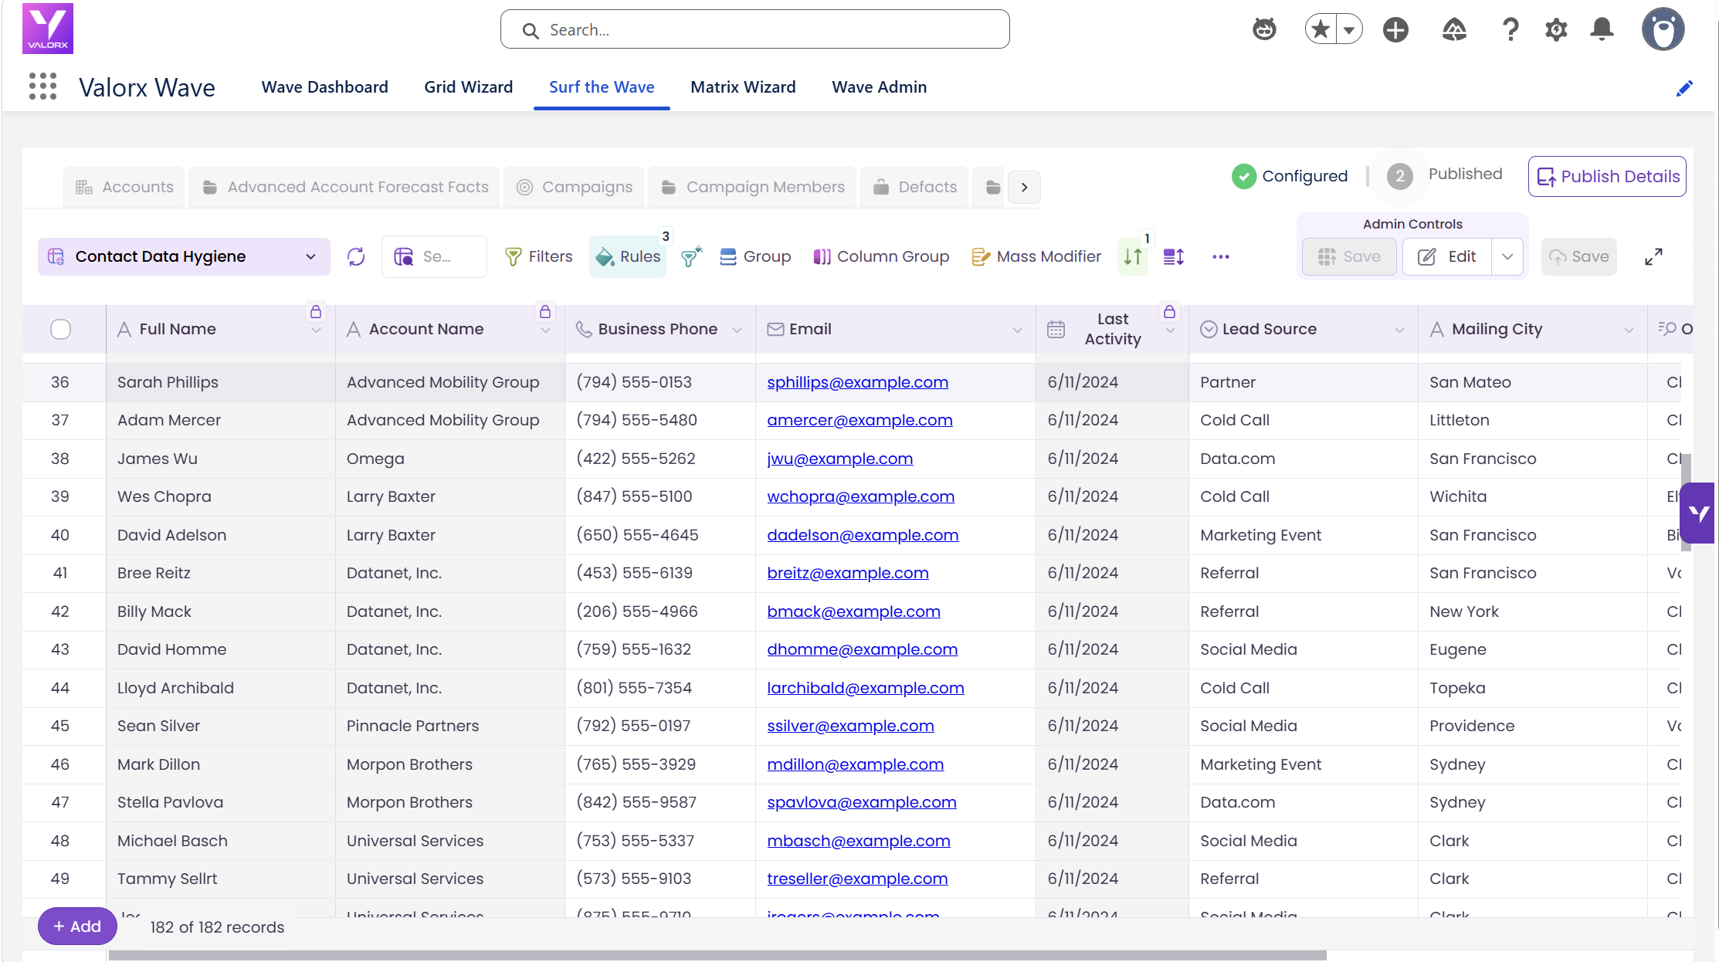Click the global Search field
This screenshot has width=1719, height=962.
coord(754,29)
